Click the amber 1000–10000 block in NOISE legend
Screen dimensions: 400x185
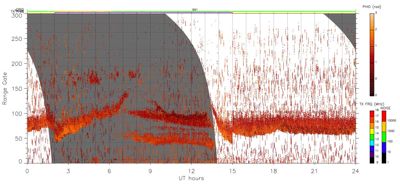[x=384, y=126]
